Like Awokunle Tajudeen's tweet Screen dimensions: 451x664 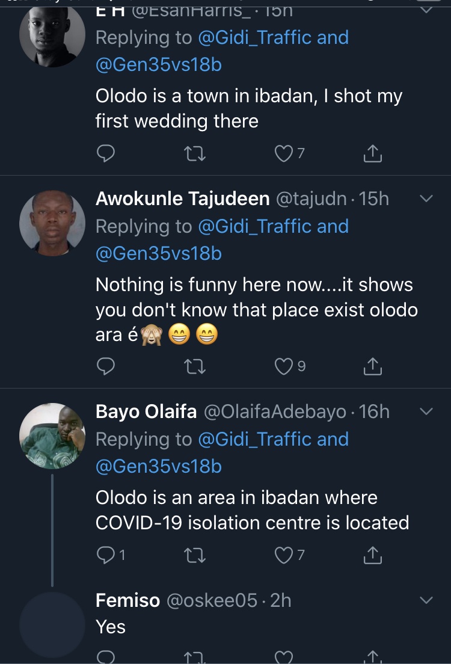[x=283, y=366]
